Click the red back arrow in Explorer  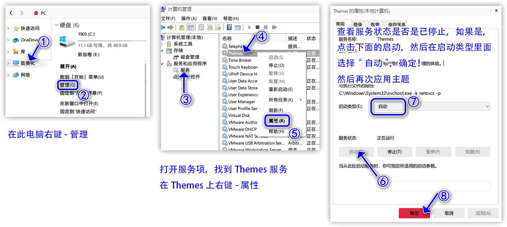point(11,13)
